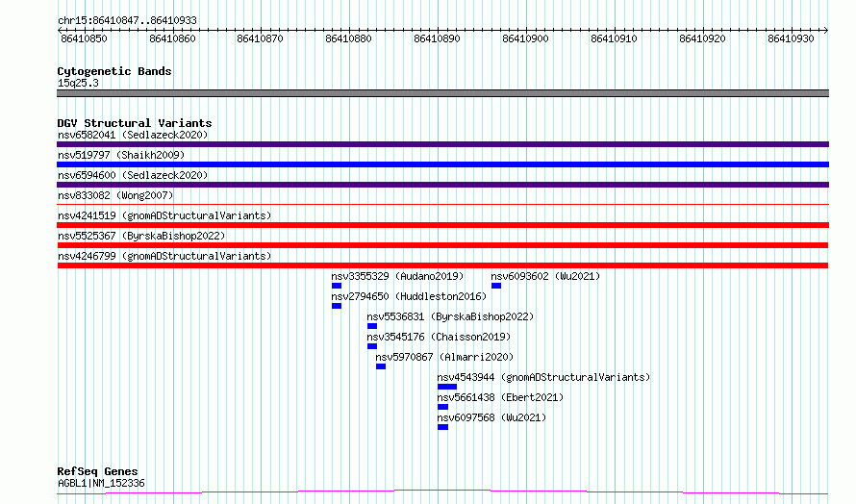Click the red bar under nsv4241519
856x504 pixels.
(442, 225)
